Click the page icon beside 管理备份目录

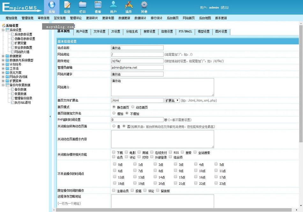pyautogui.click(x=12, y=98)
